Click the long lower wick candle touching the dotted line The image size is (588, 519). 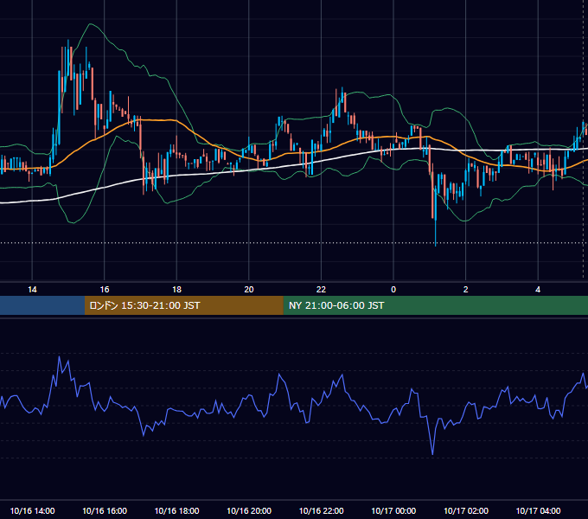click(435, 217)
